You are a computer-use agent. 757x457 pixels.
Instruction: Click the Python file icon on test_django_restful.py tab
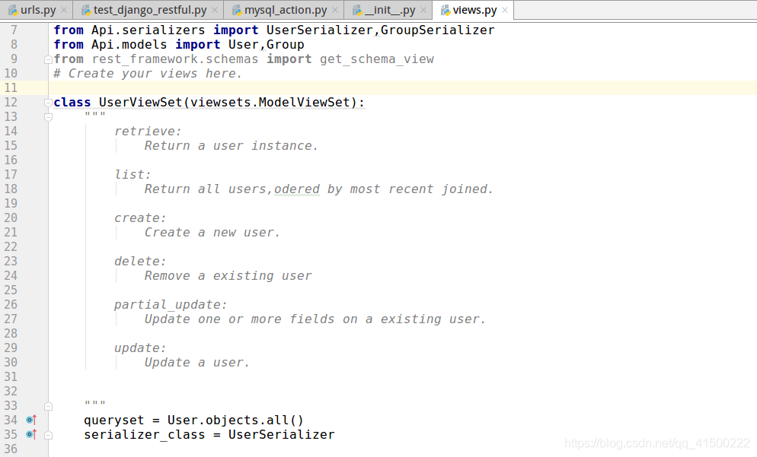click(x=86, y=10)
